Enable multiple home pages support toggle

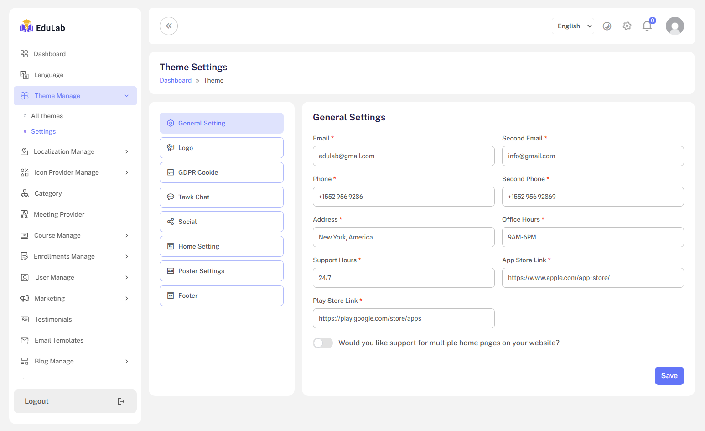click(323, 343)
